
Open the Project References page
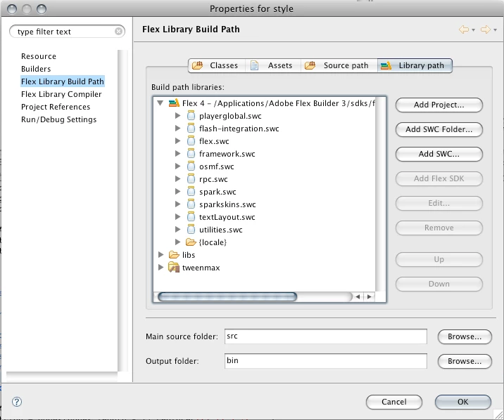coord(56,107)
